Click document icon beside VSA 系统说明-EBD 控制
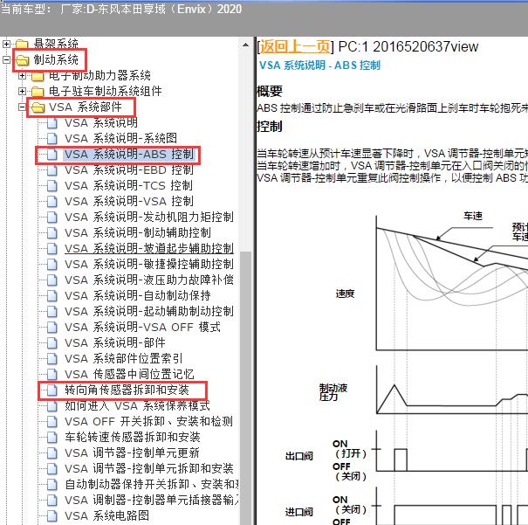Image resolution: width=528 pixels, height=525 pixels. click(51, 169)
